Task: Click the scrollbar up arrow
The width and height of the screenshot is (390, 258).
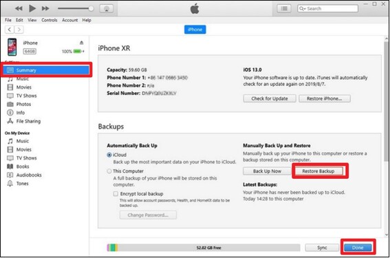Action: (x=386, y=39)
